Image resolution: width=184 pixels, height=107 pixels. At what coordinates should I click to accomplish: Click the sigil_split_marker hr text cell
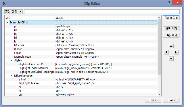(x=75, y=83)
